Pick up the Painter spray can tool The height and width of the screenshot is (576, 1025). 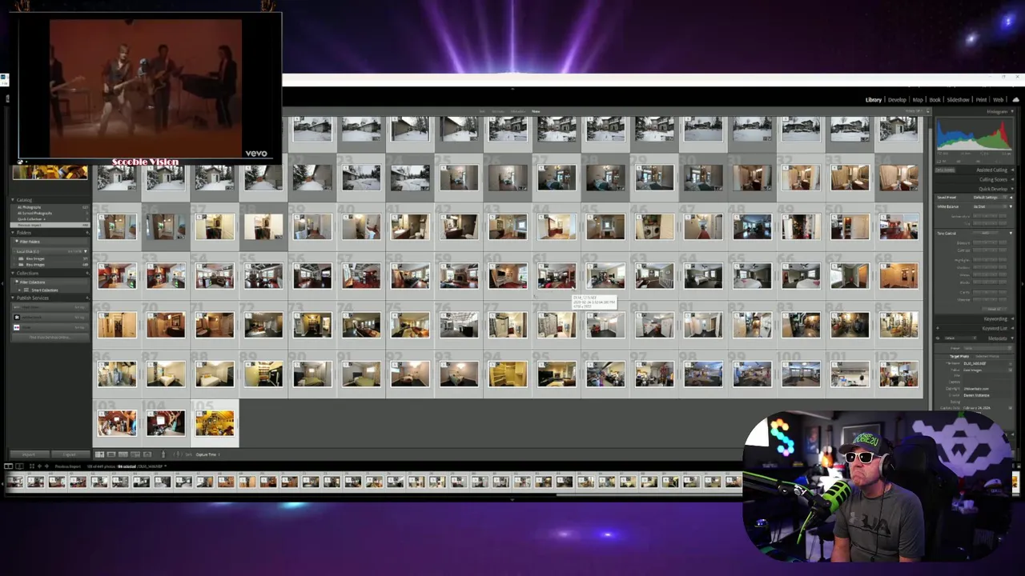[163, 454]
